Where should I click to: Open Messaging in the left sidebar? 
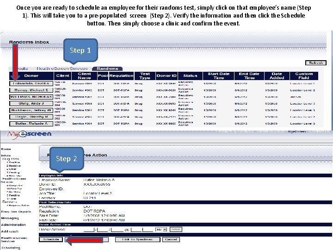click(10, 218)
